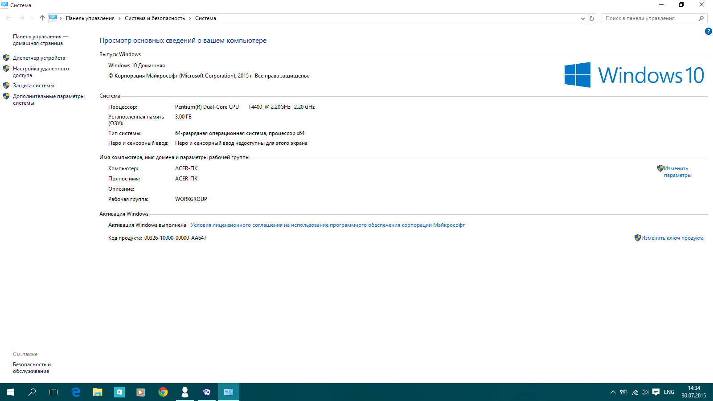
Task: Open media player icon on taskbar
Action: (x=141, y=392)
